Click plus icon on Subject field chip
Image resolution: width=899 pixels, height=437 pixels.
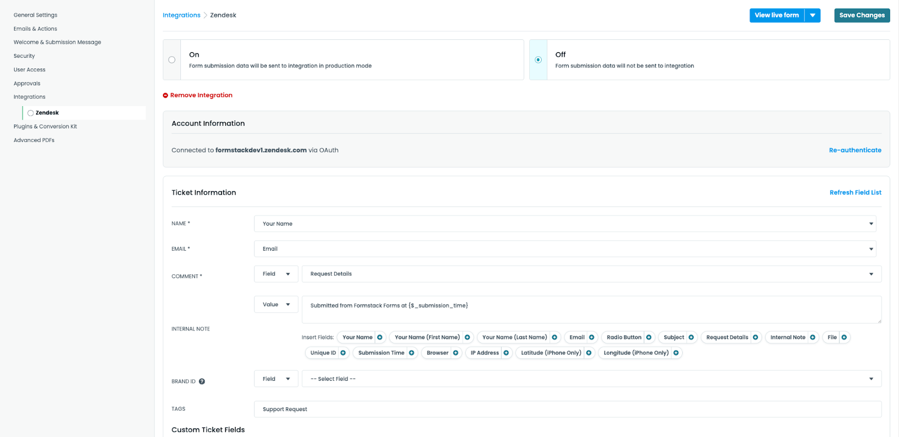tap(691, 337)
